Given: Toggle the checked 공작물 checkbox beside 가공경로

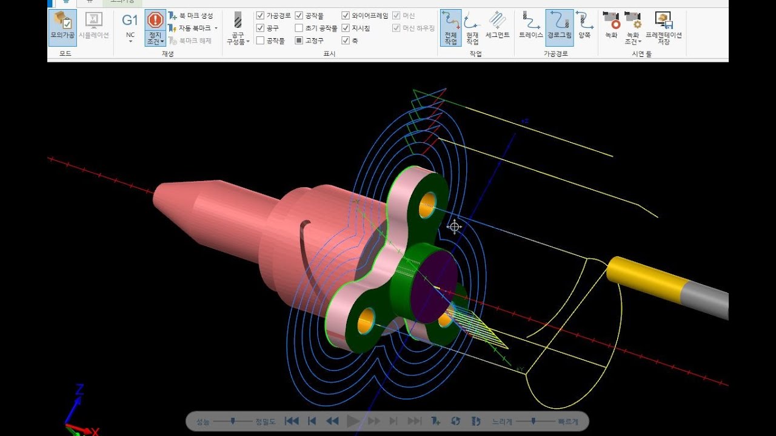Looking at the screenshot, I should 299,16.
